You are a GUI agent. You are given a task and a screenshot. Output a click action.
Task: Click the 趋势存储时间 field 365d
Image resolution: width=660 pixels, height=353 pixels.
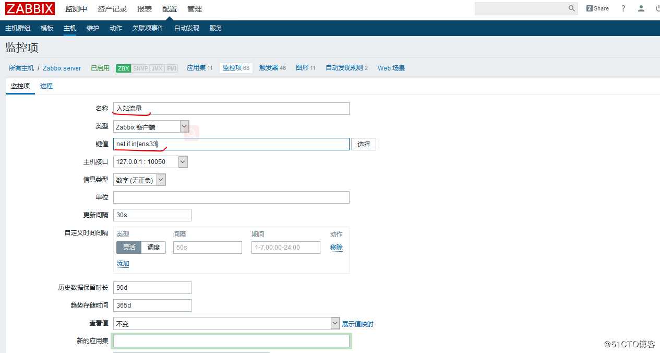152,305
